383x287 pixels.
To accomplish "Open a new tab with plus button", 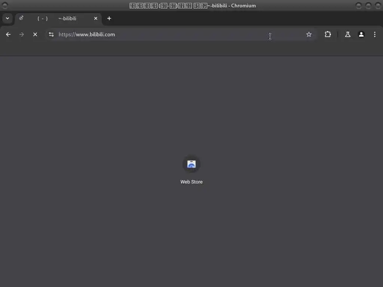I will 109,18.
